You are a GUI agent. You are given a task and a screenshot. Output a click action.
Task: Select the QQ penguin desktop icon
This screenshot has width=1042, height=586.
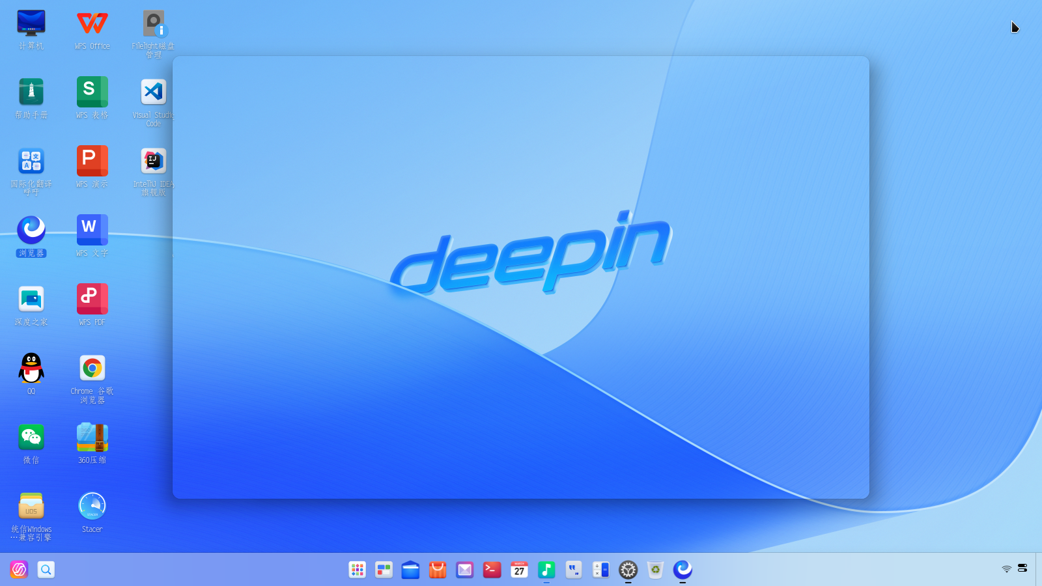click(31, 368)
